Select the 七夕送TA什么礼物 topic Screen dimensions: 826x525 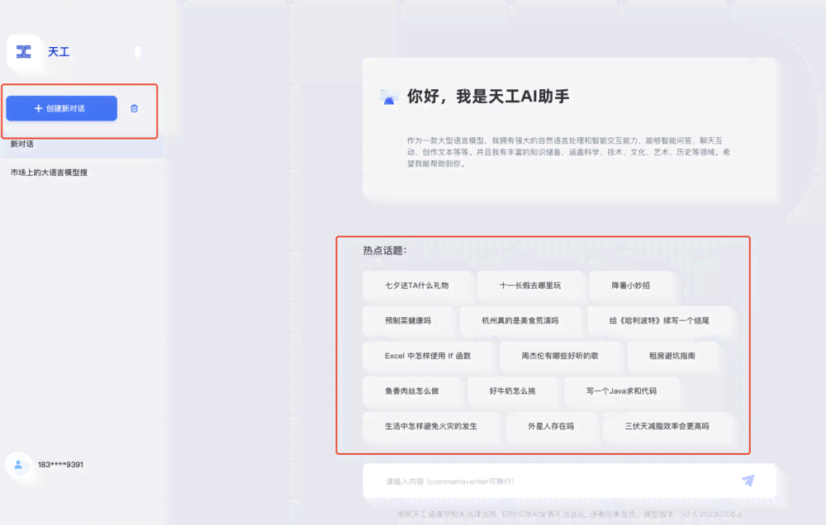(416, 286)
